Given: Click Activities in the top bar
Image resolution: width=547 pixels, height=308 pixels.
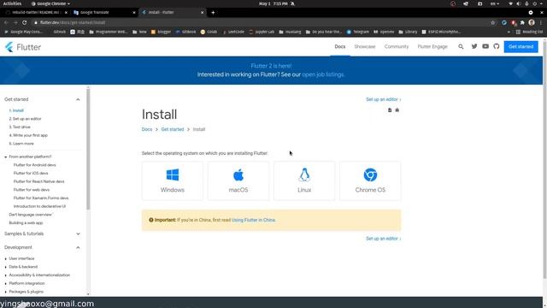Looking at the screenshot, I should pos(12,3).
